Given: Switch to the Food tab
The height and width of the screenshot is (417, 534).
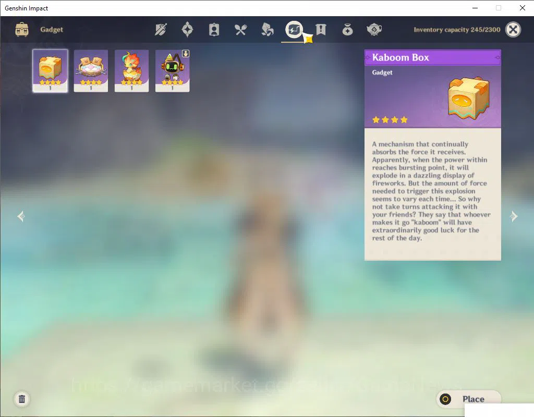Looking at the screenshot, I should point(240,30).
